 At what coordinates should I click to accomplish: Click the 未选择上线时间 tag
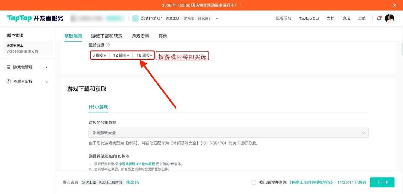coord(110,182)
